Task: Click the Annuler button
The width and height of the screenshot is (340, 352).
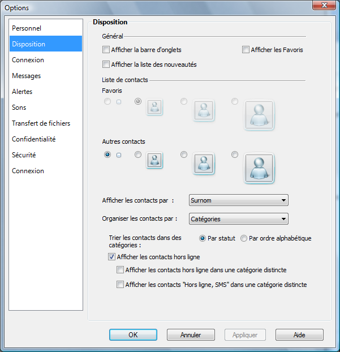Action: click(191, 335)
